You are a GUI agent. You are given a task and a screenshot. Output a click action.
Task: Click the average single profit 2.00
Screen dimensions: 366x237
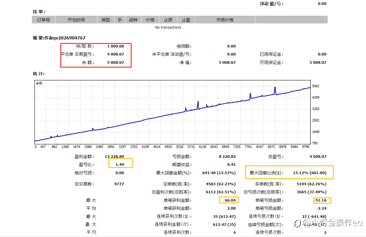click(x=231, y=208)
